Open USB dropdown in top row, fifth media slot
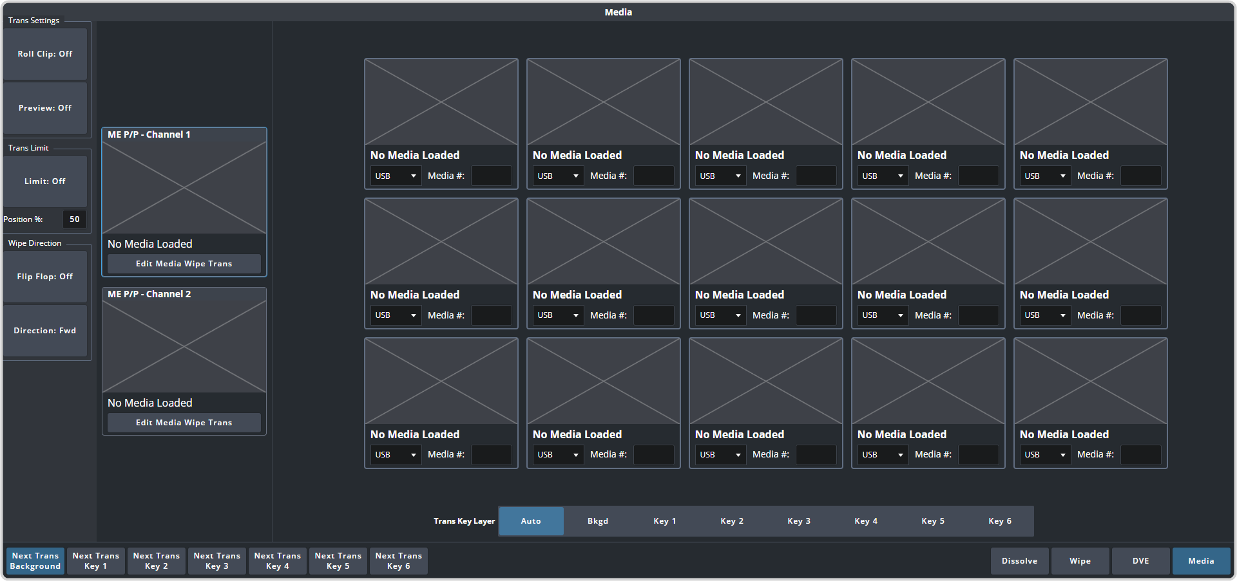Image resolution: width=1237 pixels, height=581 pixels. coord(1046,176)
